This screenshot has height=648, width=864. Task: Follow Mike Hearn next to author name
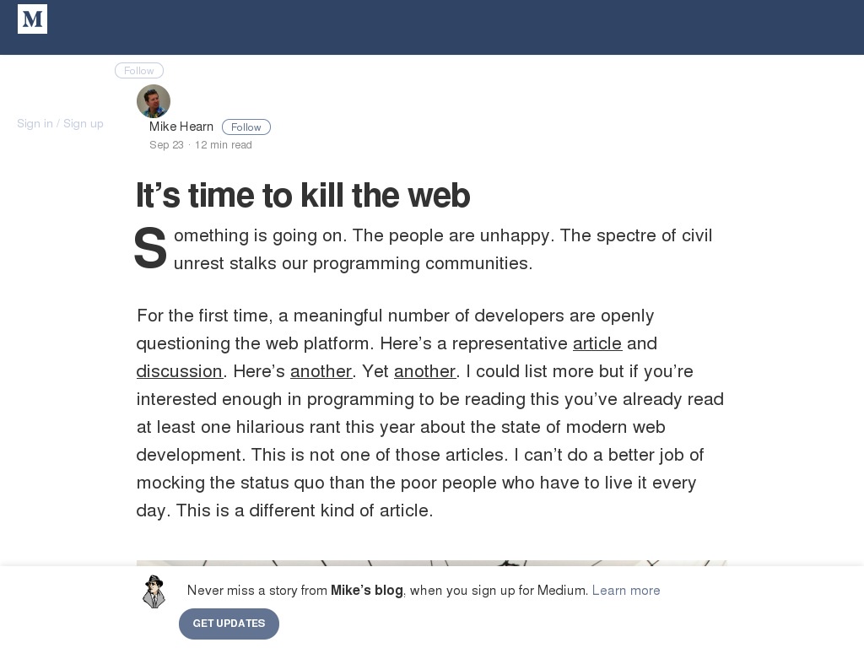(x=246, y=127)
